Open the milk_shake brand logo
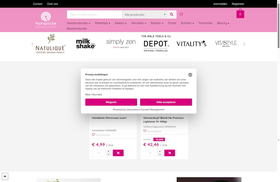The height and width of the screenshot is (182, 280). (x=86, y=44)
